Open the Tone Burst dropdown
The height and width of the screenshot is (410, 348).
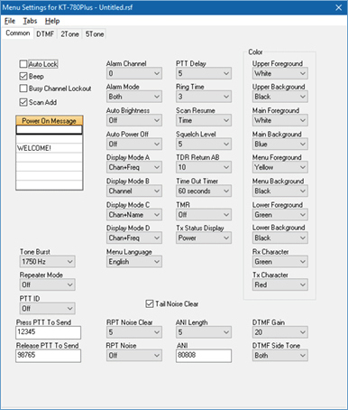click(x=48, y=262)
